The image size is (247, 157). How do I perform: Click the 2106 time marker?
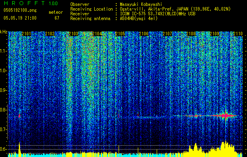coord(144,34)
